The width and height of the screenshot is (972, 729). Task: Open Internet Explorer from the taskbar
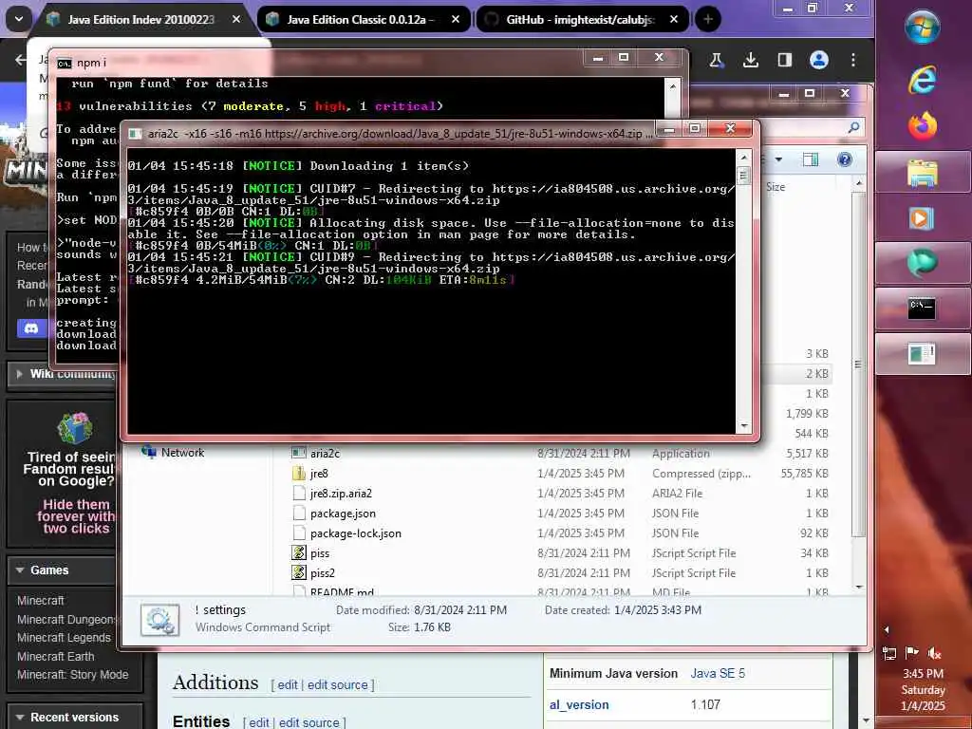coord(922,80)
